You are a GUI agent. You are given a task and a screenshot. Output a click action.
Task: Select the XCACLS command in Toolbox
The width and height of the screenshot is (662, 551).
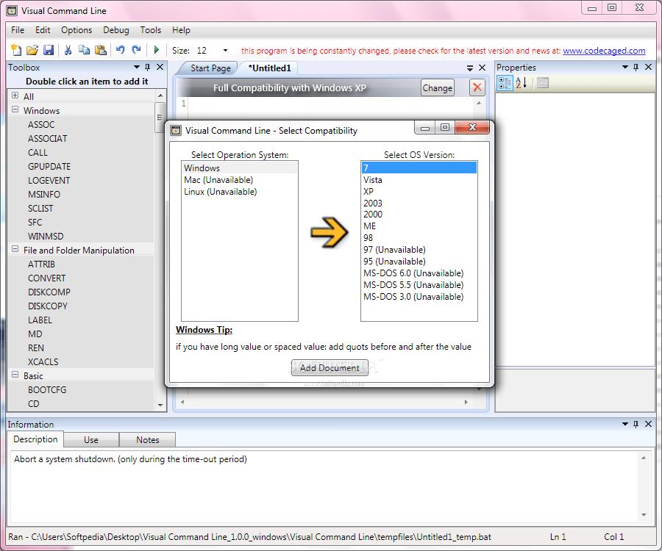[x=43, y=361]
